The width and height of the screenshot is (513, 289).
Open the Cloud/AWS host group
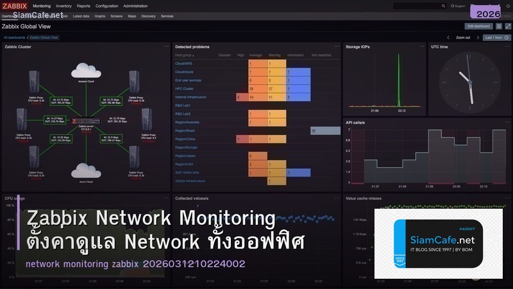coord(183,64)
